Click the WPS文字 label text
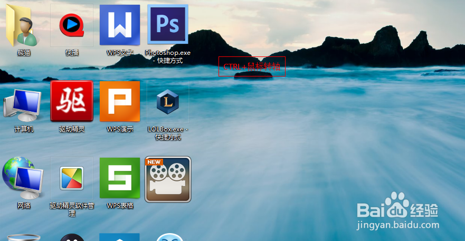Screen dimensions: 465x241 (120, 53)
